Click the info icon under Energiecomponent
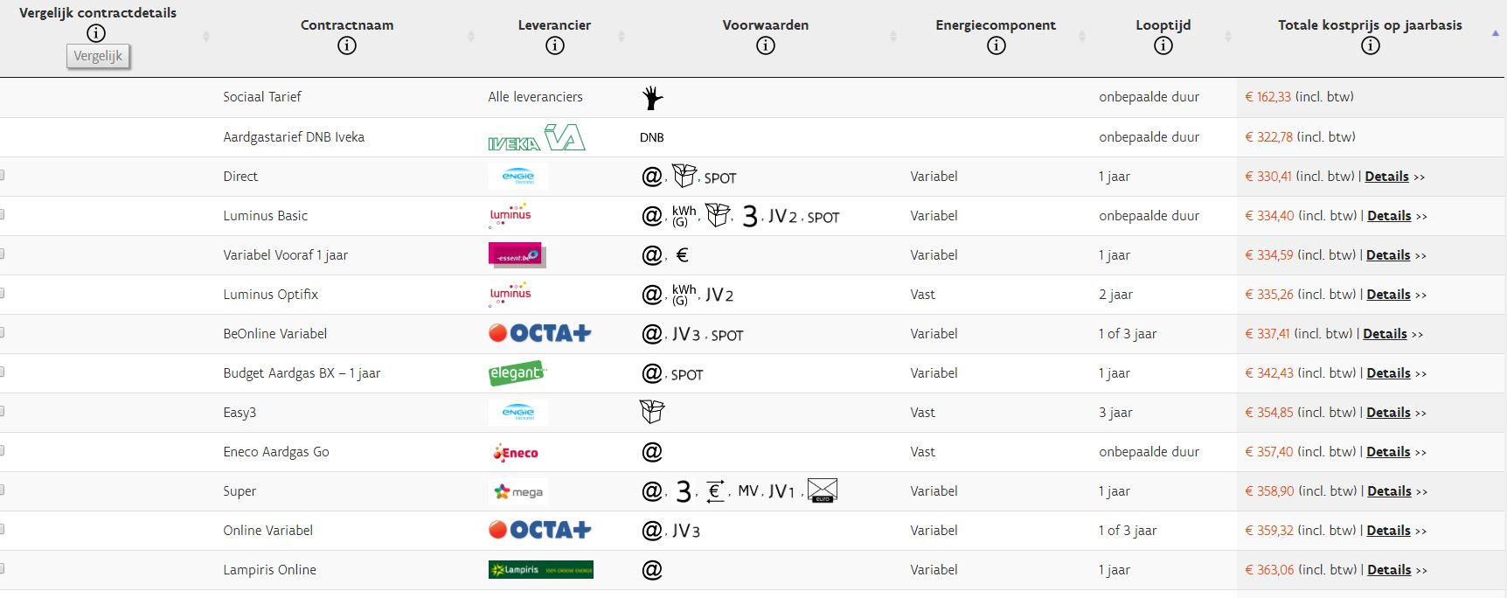The height and width of the screenshot is (598, 1507). [x=997, y=46]
